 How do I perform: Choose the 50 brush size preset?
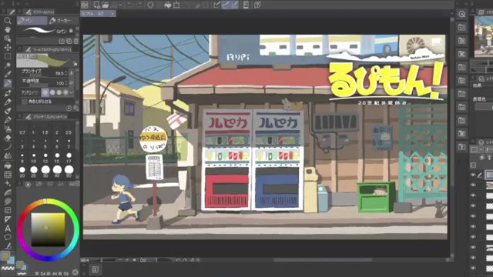click(69, 170)
